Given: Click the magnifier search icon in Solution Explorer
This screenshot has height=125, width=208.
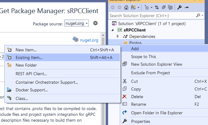Looking at the screenshot, I should (198, 16).
